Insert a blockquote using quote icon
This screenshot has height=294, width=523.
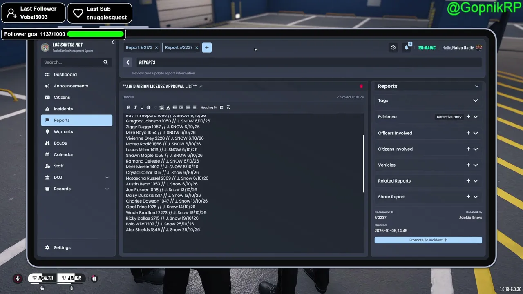tap(155, 107)
